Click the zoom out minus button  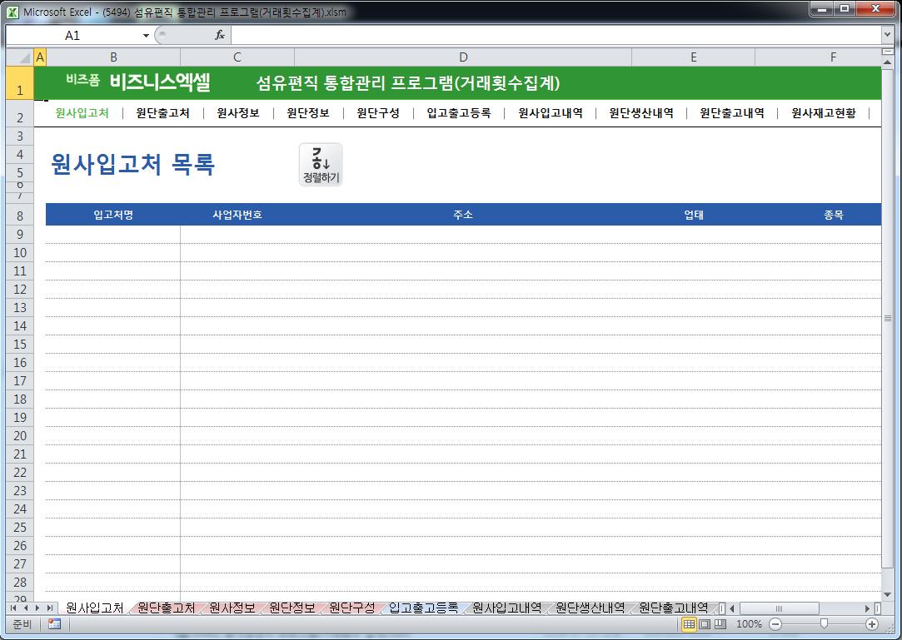click(775, 623)
